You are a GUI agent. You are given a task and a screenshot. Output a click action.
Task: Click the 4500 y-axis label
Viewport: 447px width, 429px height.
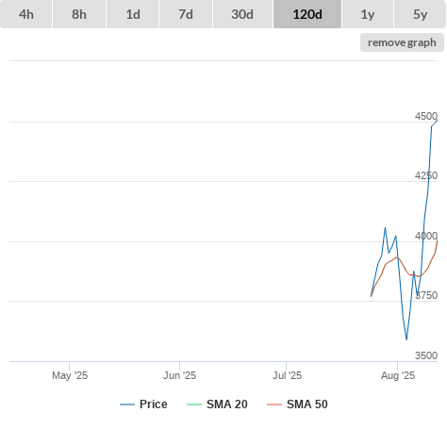coord(426,116)
